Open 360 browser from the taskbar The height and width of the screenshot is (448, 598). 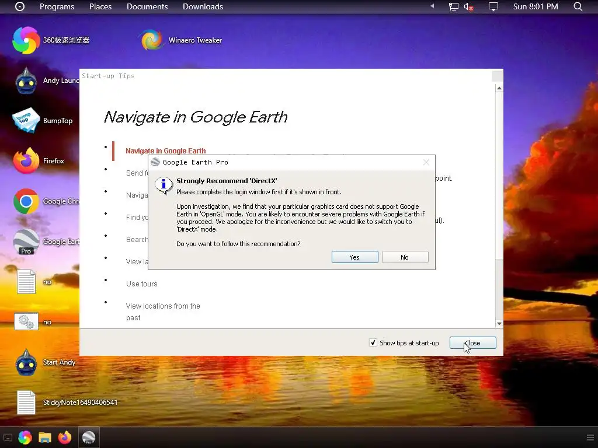25,437
